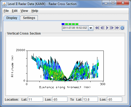131x107 pixels.
Task: Click 'Distance along transect (km)' axis label
Action: 65,87
